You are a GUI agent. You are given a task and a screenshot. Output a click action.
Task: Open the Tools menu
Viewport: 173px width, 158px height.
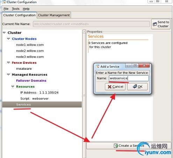pyautogui.click(x=16, y=9)
